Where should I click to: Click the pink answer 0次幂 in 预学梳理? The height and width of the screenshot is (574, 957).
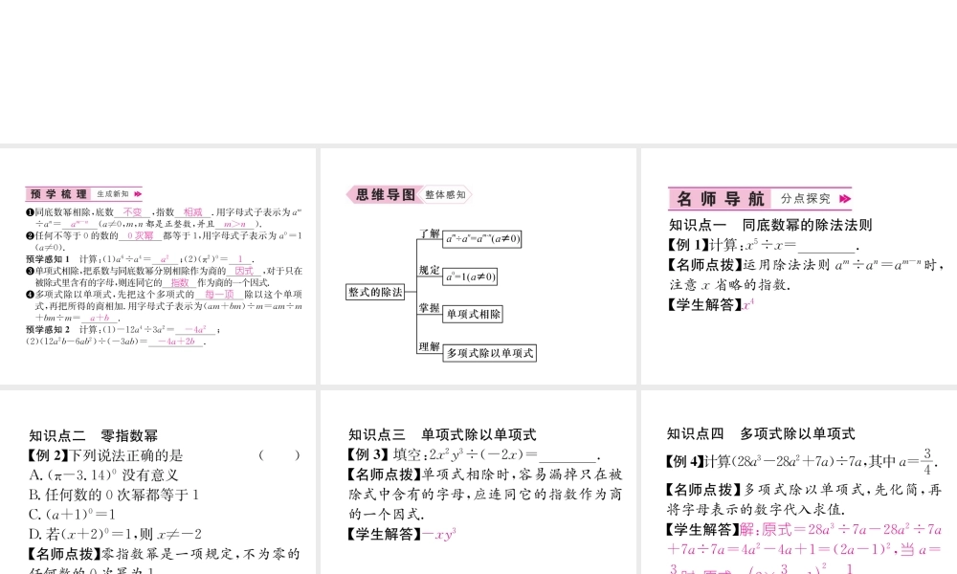click(x=140, y=235)
